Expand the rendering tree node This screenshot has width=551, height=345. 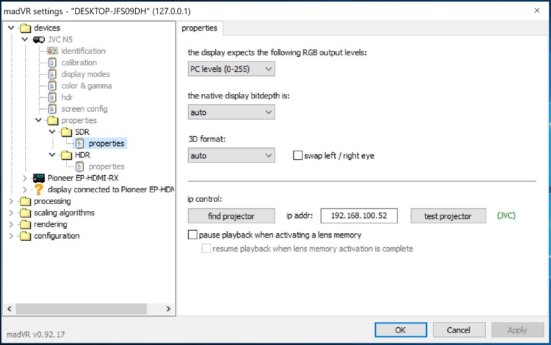pyautogui.click(x=11, y=224)
